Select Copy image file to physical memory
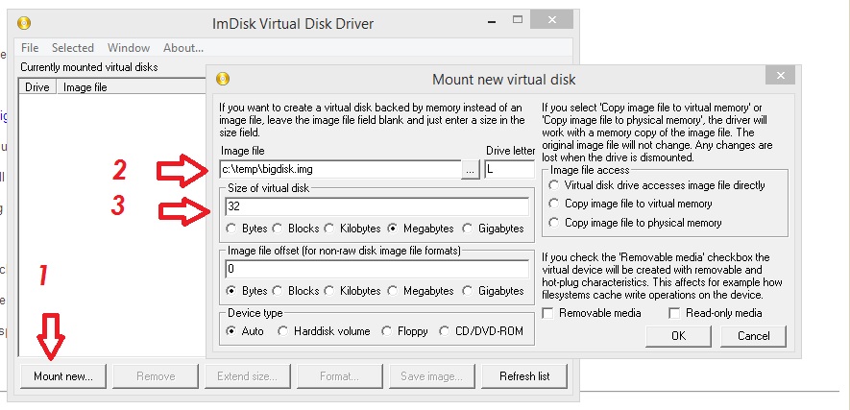The height and width of the screenshot is (410, 850). pyautogui.click(x=635, y=223)
